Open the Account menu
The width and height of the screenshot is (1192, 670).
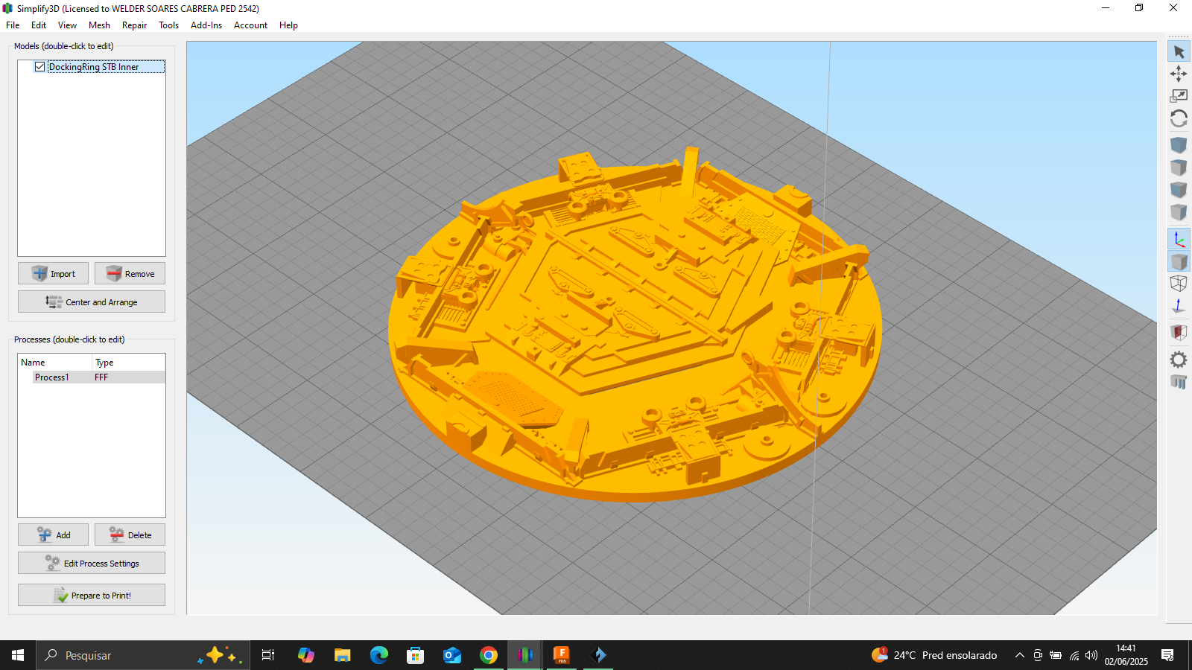[x=250, y=25]
